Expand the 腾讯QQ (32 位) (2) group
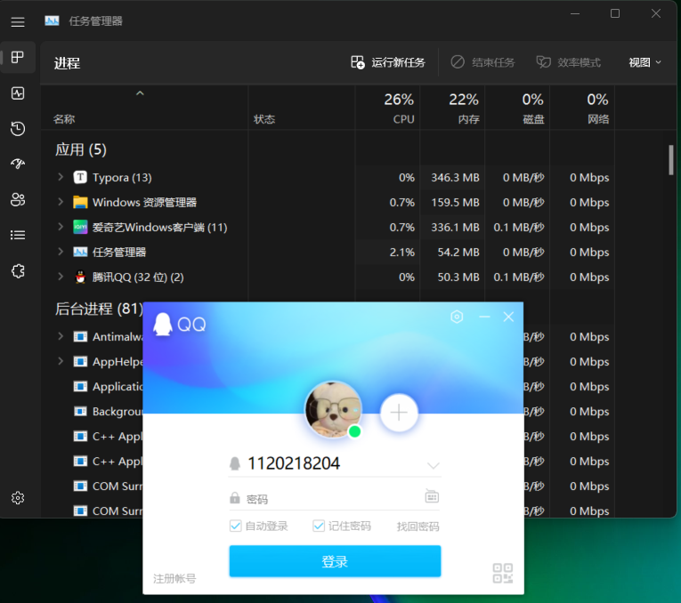This screenshot has width=681, height=603. point(61,277)
